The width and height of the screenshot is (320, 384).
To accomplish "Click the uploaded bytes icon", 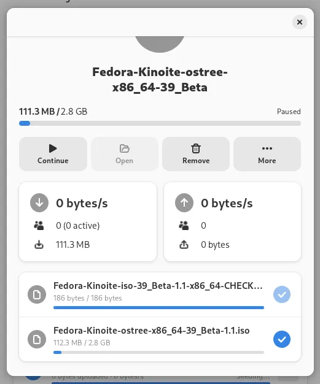I will (184, 245).
